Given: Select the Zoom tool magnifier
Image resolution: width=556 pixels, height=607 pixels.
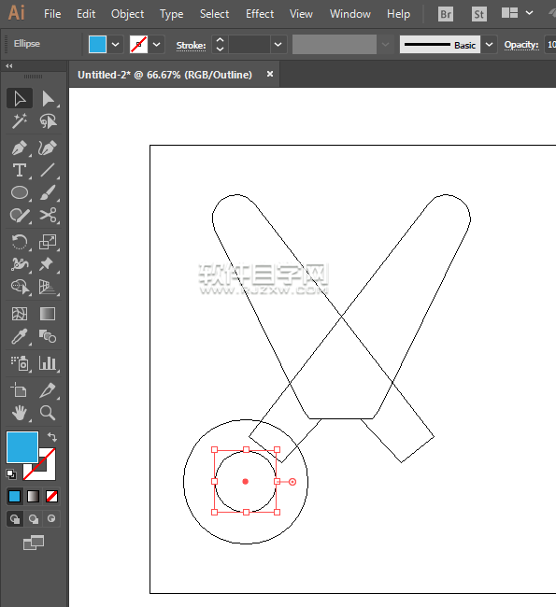Looking at the screenshot, I should (x=48, y=413).
